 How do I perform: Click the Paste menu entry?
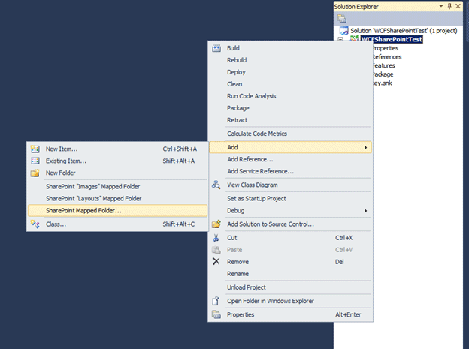pos(290,250)
